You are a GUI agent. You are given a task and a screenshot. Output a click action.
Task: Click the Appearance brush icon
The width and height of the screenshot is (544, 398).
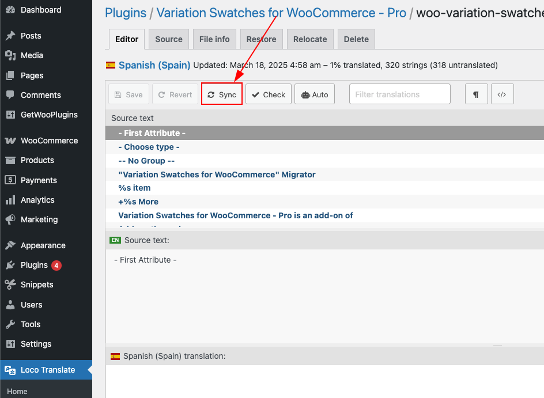coord(10,245)
